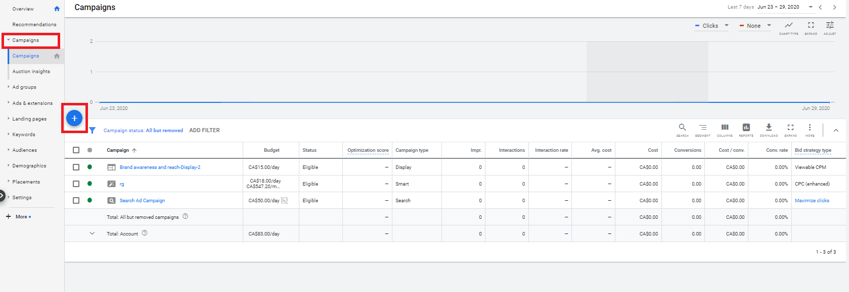This screenshot has height=292, width=849.
Task: Sort by Cost column header
Action: pyautogui.click(x=653, y=150)
